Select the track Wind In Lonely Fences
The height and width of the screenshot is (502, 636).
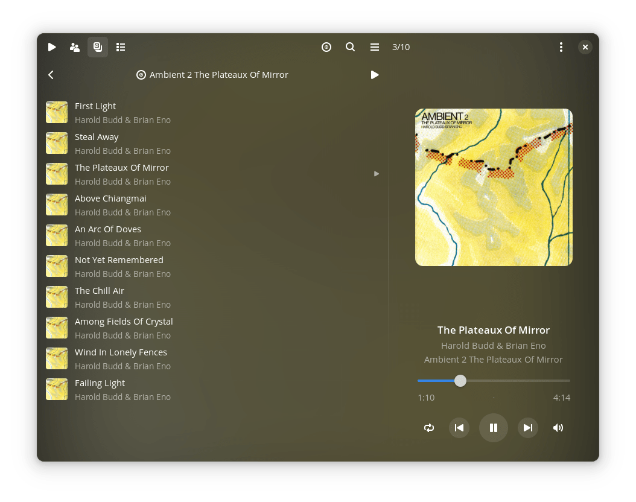click(x=212, y=359)
